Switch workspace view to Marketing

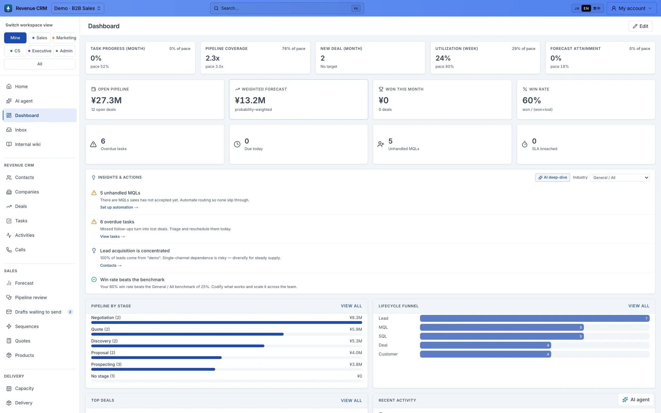(x=64, y=38)
